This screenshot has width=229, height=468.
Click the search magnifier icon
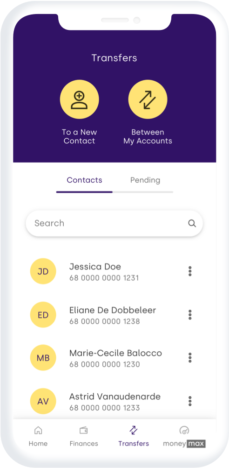(192, 223)
